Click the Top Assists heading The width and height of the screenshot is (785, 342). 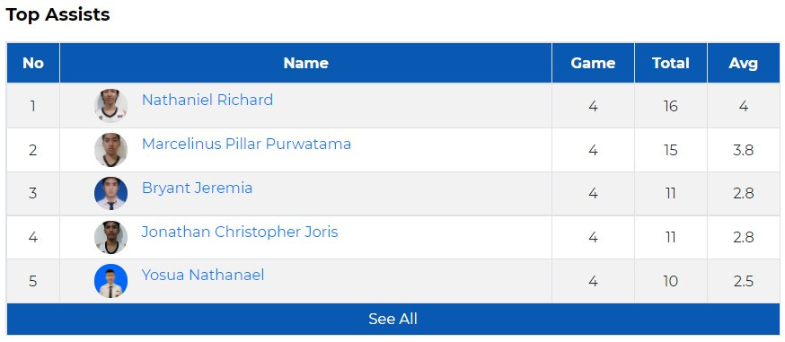click(x=57, y=14)
